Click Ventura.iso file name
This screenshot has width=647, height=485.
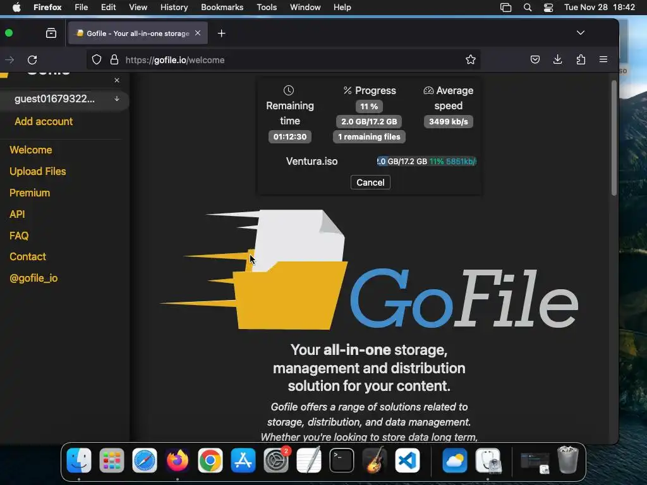coord(311,161)
